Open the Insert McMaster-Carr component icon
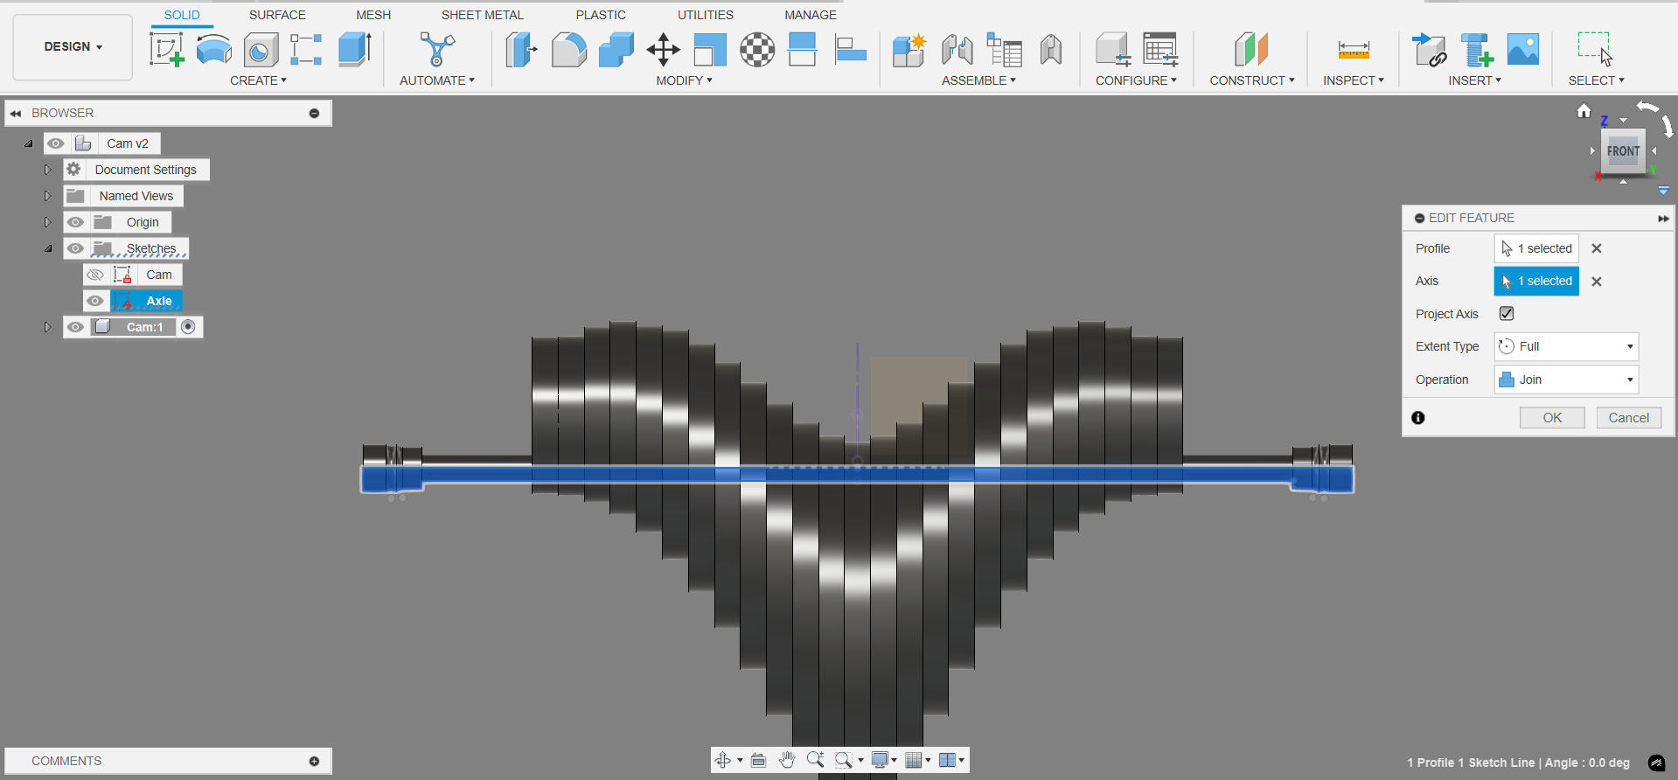 pos(1477,50)
